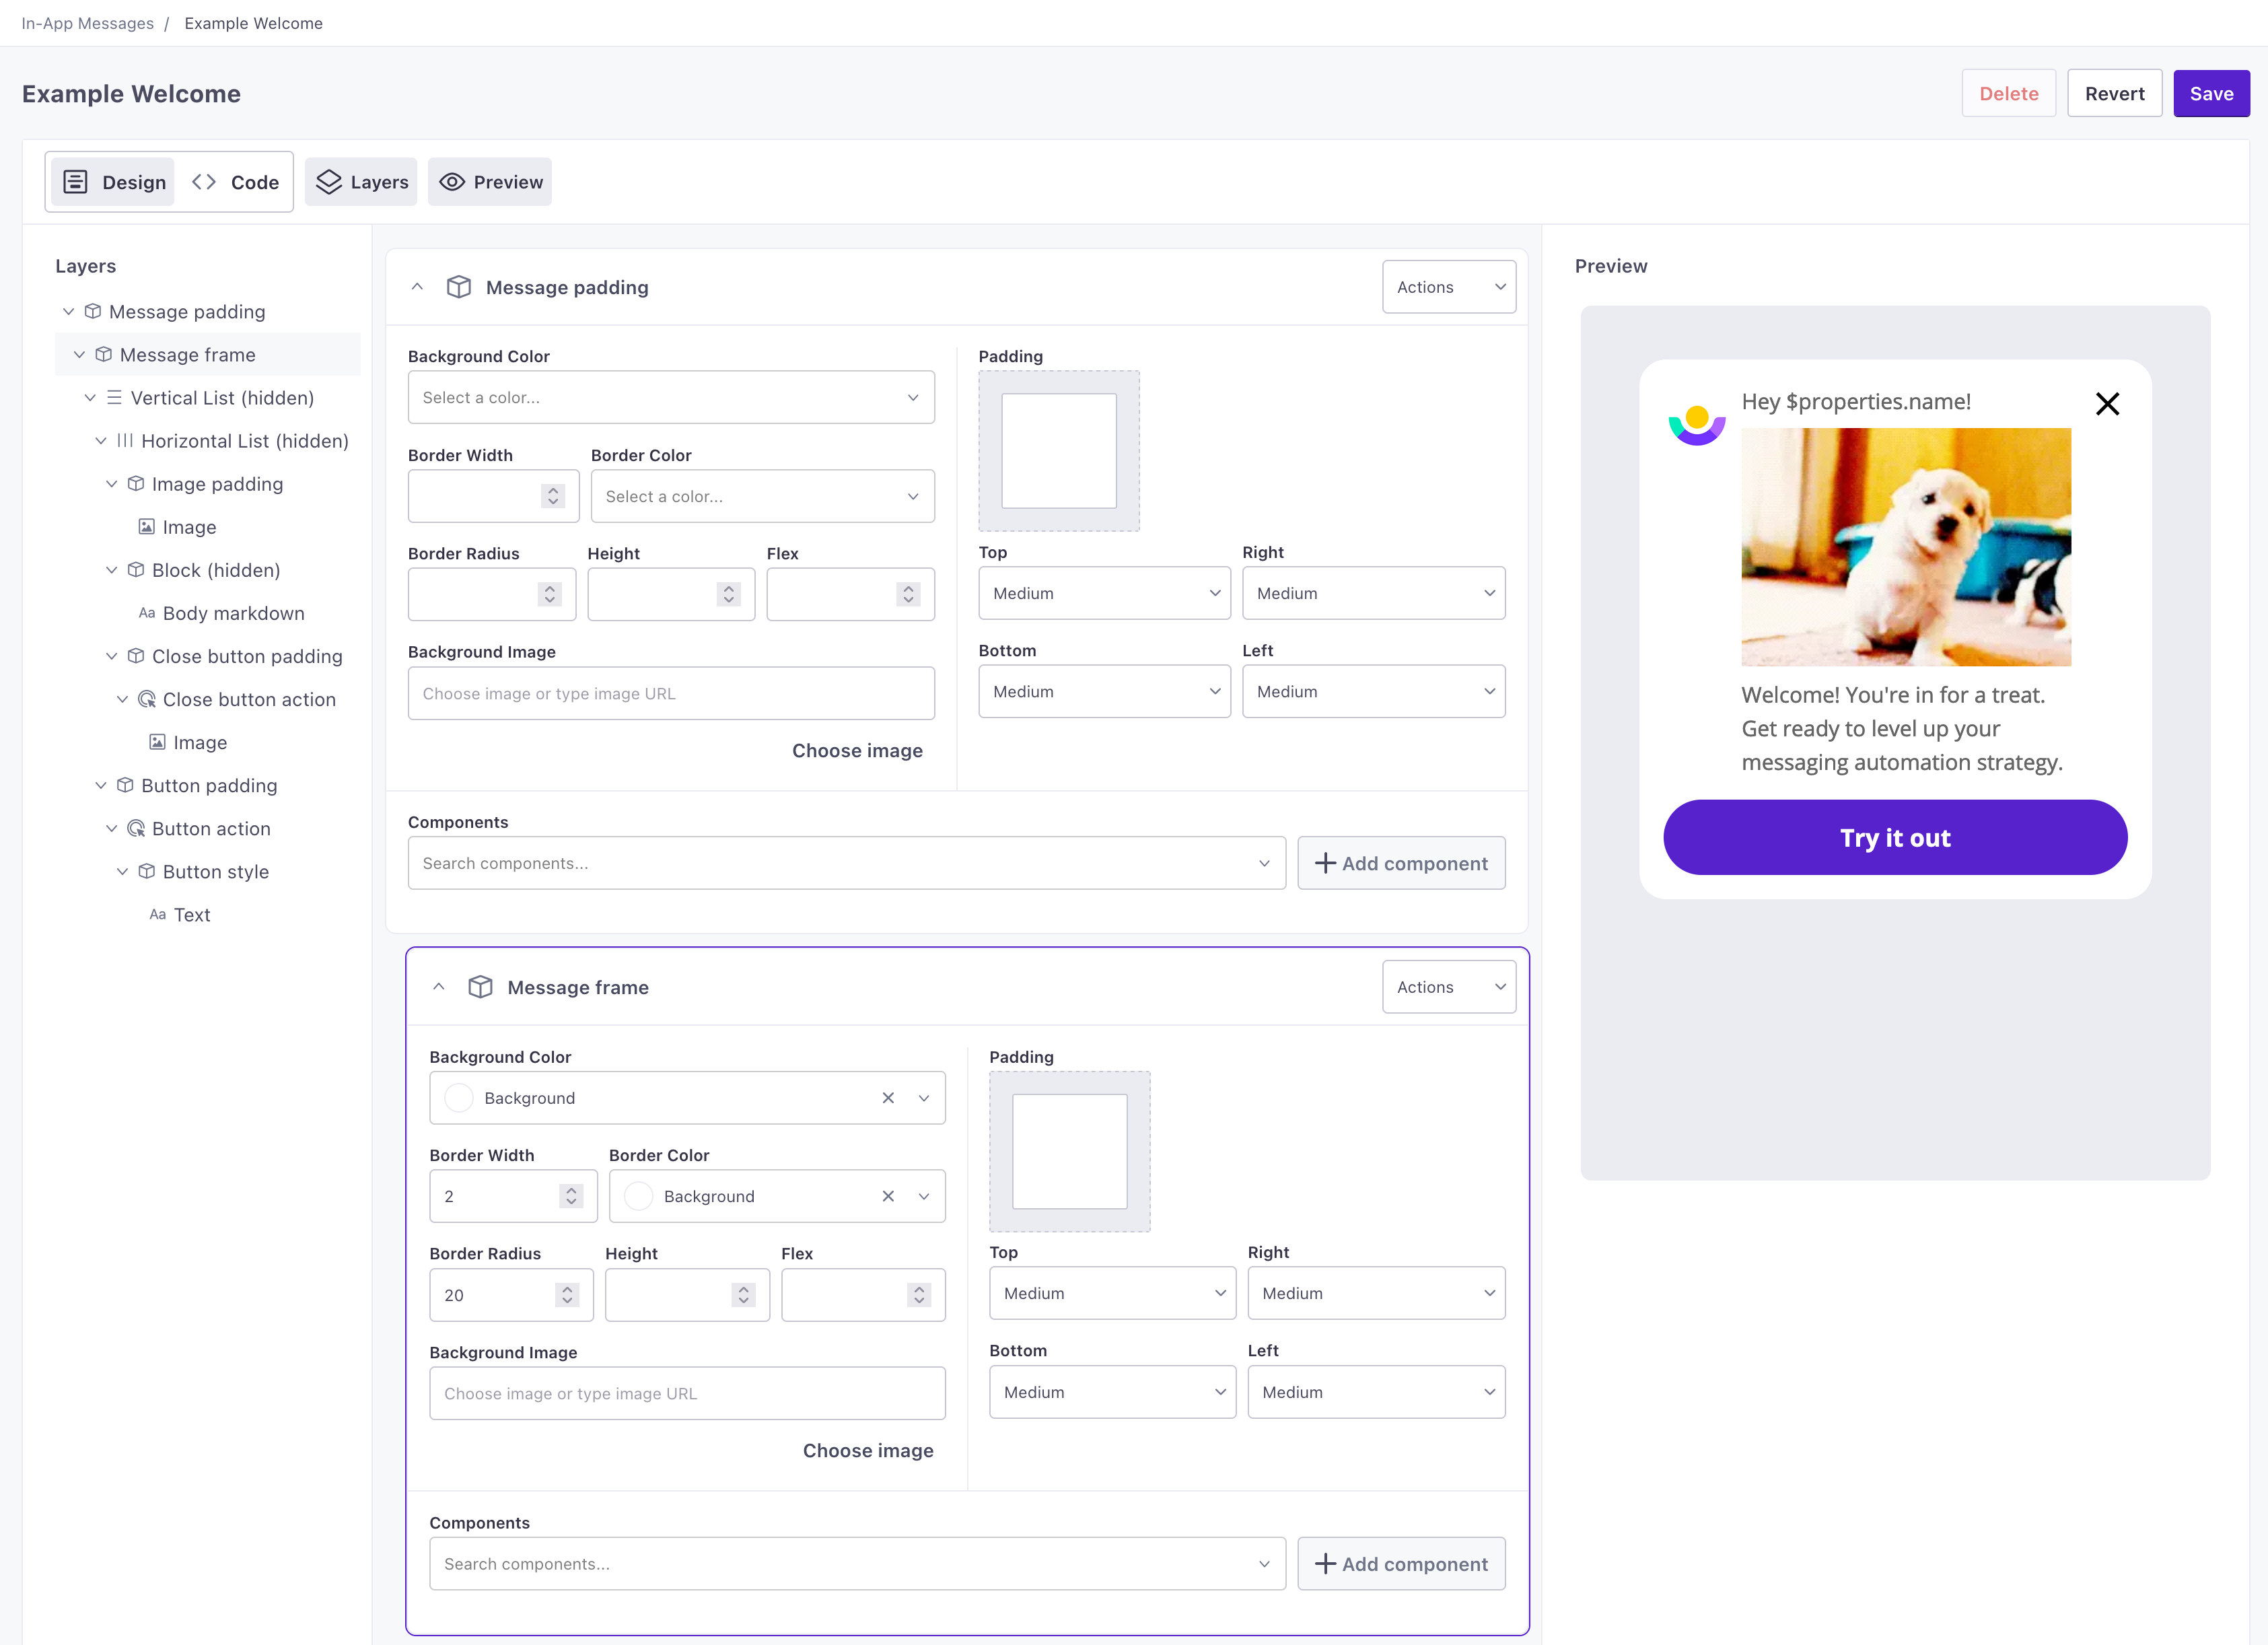This screenshot has width=2268, height=1645.
Task: Click the Aa icon beside Body markdown
Action: point(146,613)
